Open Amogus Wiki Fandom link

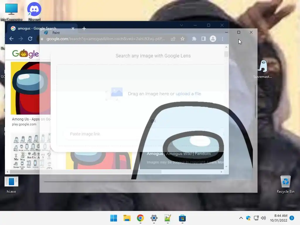(178, 154)
